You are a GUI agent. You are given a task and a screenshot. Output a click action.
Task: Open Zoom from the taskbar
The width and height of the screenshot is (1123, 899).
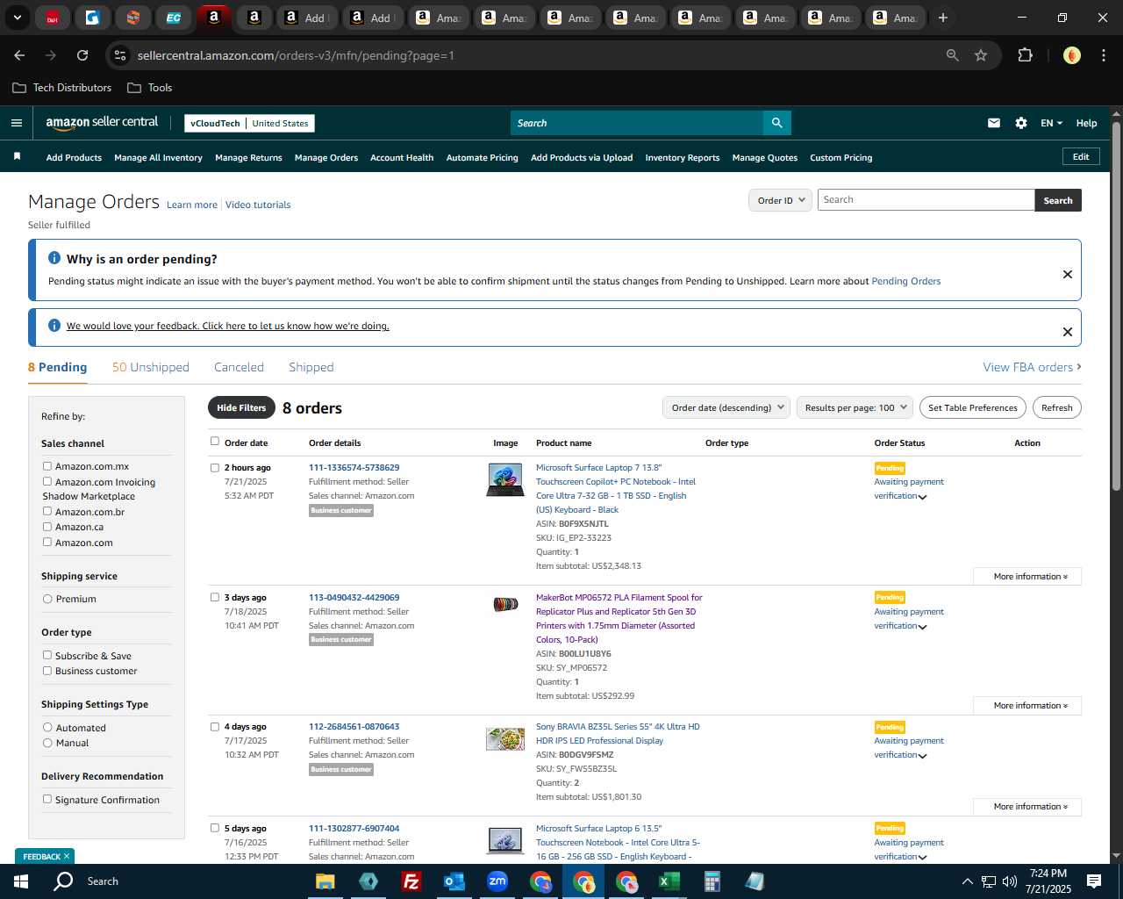point(497,881)
